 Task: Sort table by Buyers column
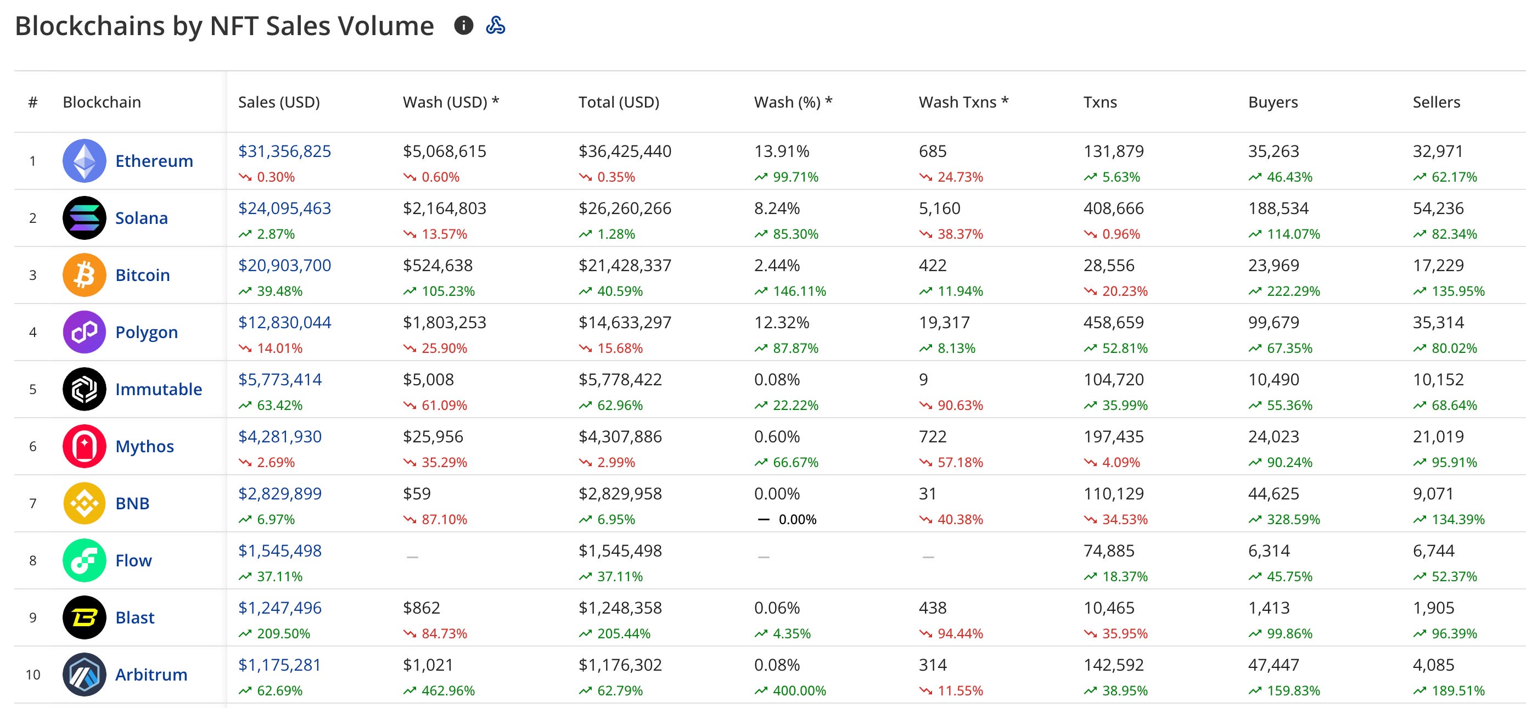pos(1272,102)
